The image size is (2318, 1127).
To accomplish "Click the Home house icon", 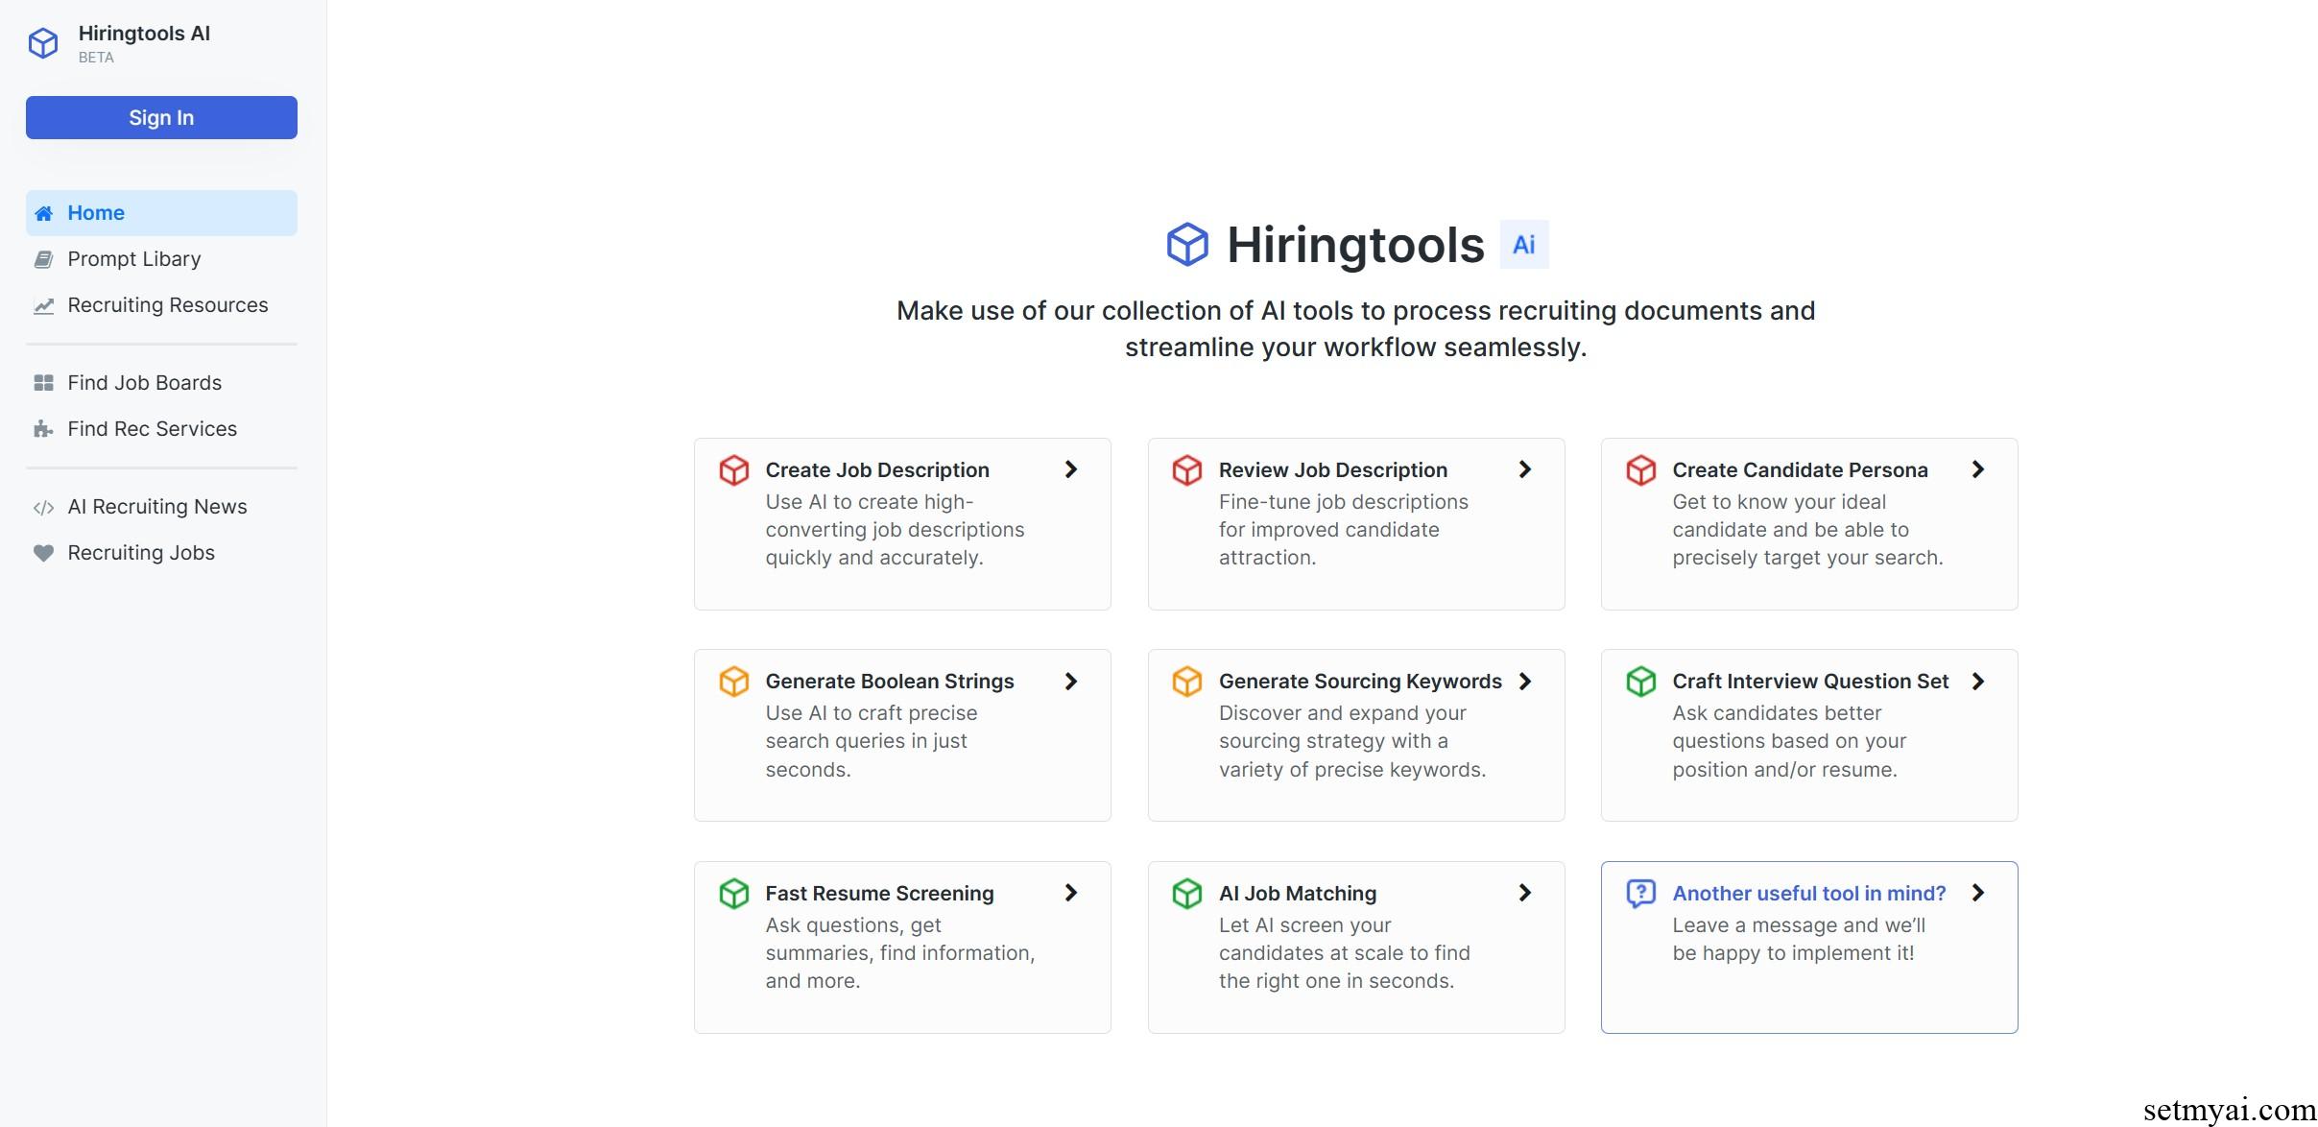I will click(43, 213).
